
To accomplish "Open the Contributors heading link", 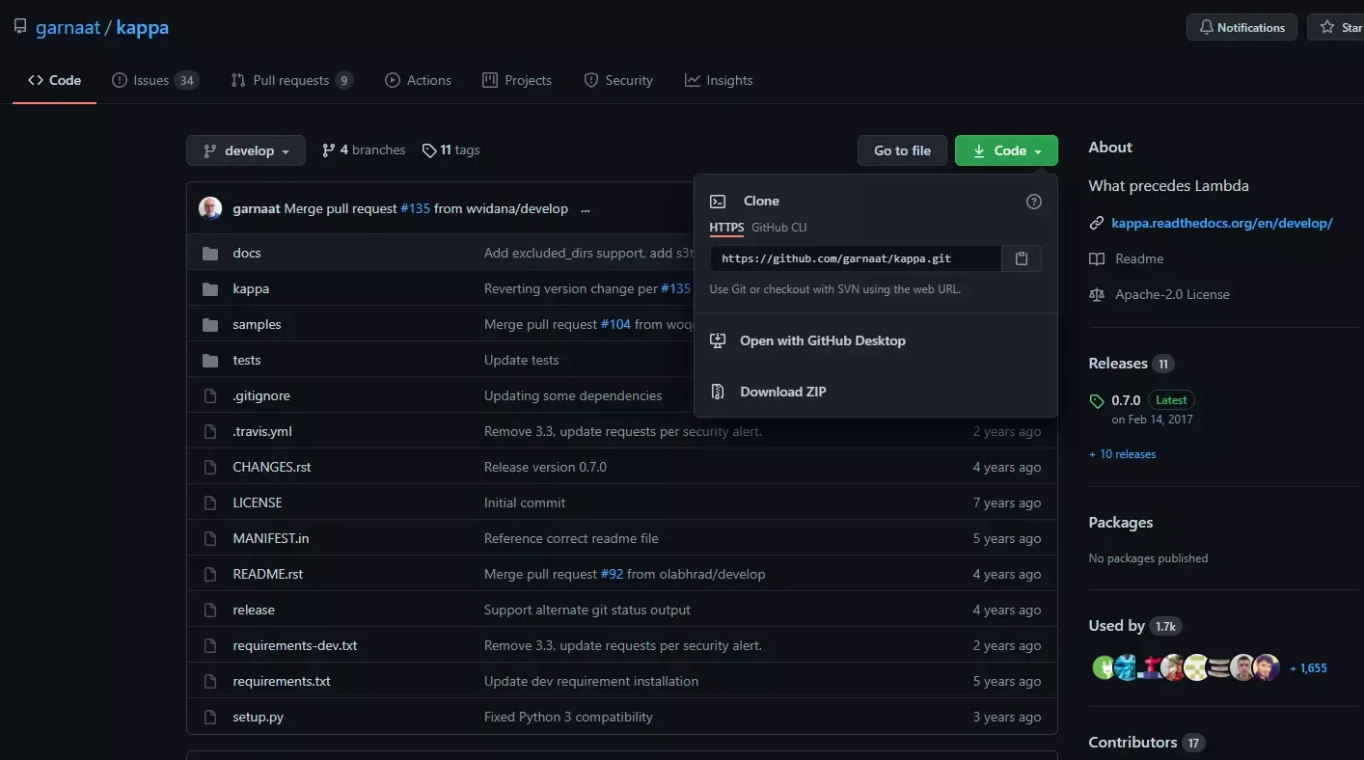I will click(x=1147, y=743).
